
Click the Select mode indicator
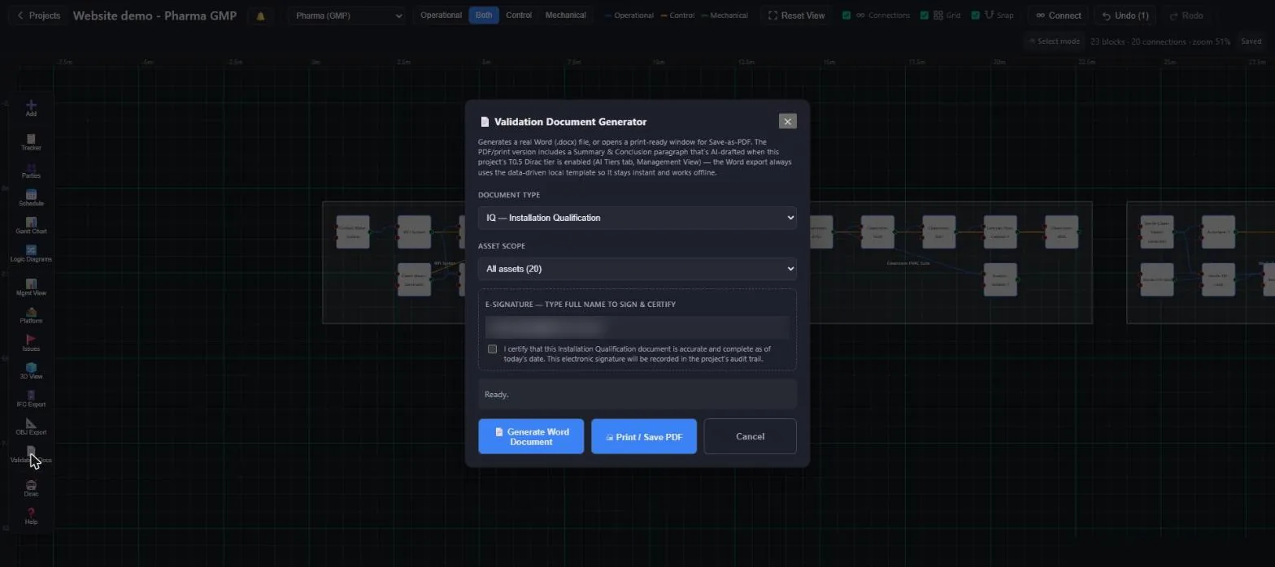point(1055,41)
